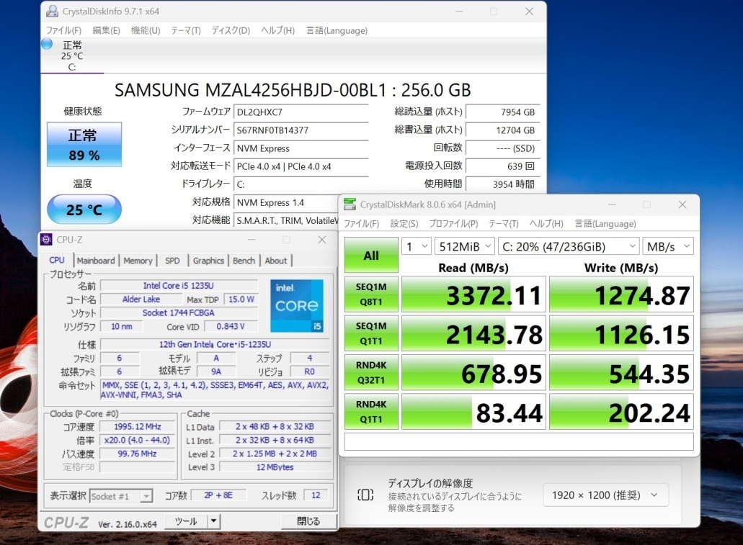
Task: Select the blue C: drive status indicator
Action: pos(48,44)
